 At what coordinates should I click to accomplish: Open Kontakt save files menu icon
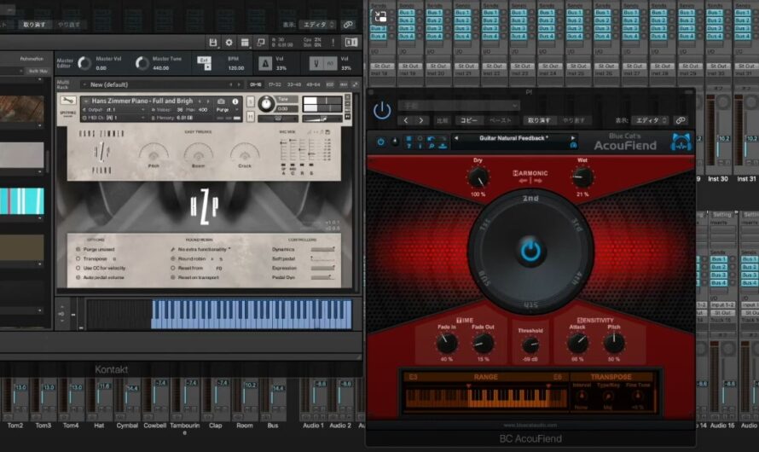click(x=213, y=43)
